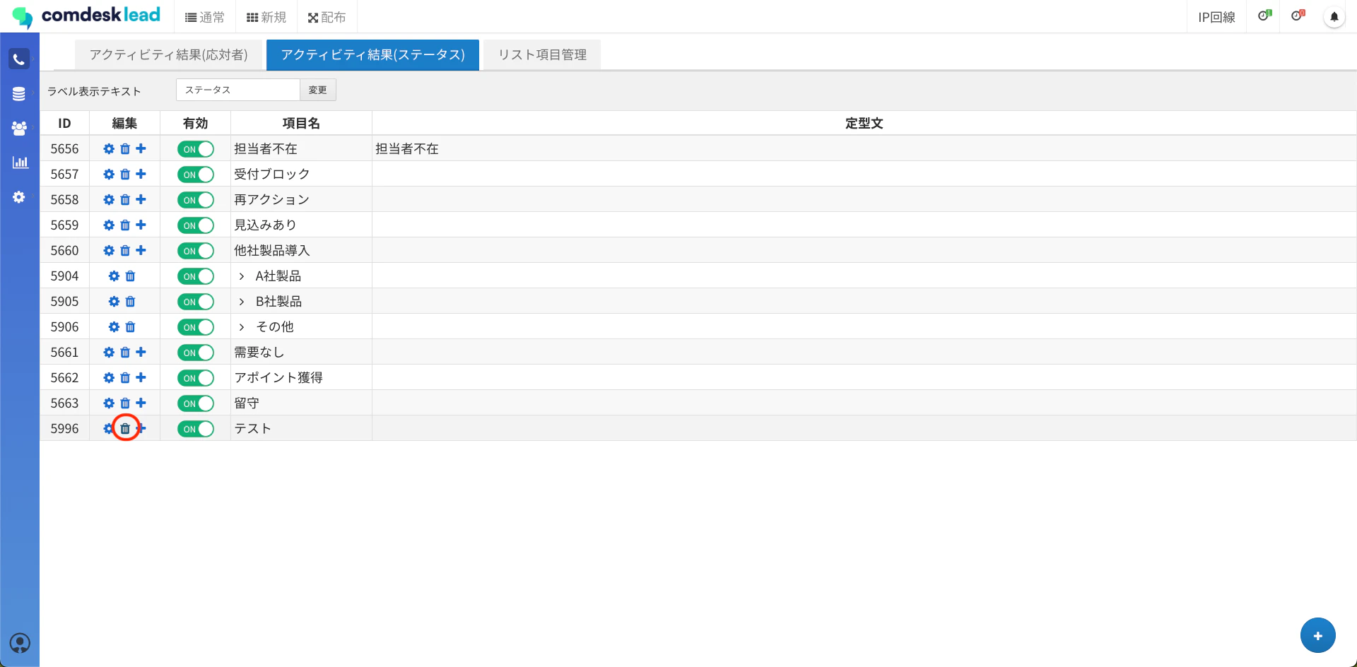Click the comdesk lead logo
The width and height of the screenshot is (1357, 667).
pyautogui.click(x=86, y=16)
